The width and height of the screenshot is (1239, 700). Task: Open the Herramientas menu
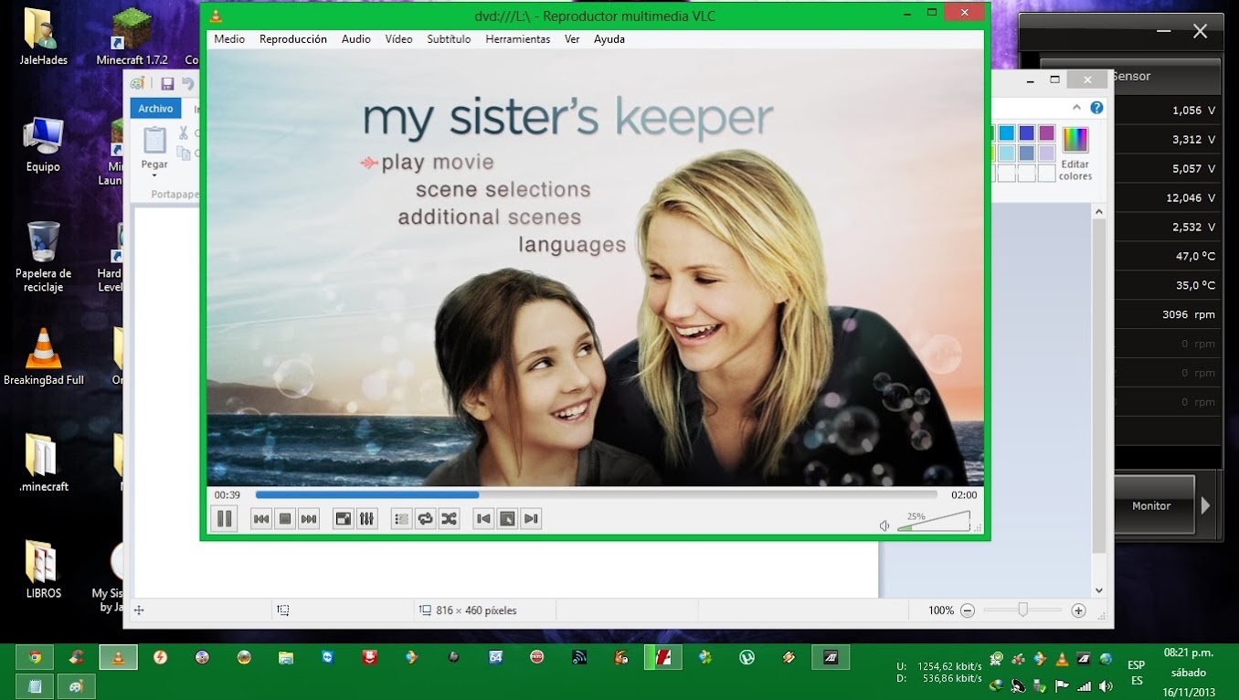518,39
